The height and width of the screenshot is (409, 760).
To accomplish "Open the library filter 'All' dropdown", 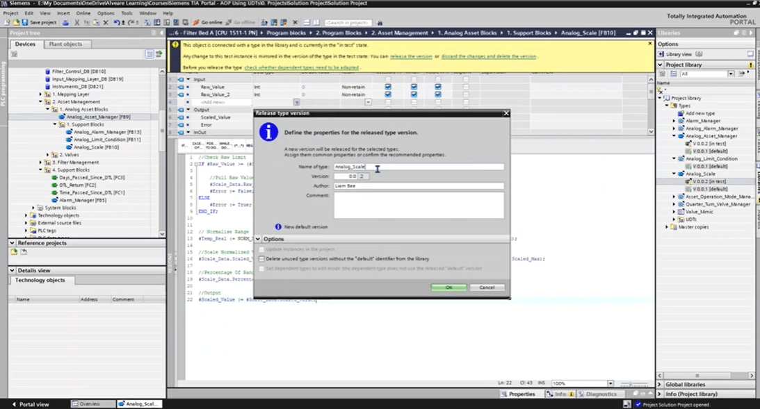I will click(731, 74).
